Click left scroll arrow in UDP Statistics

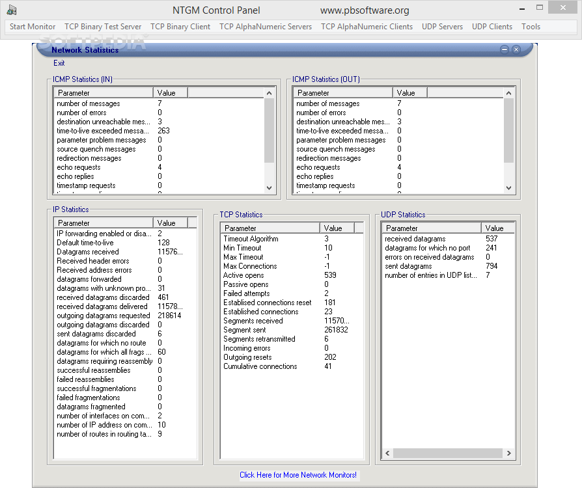[387, 453]
